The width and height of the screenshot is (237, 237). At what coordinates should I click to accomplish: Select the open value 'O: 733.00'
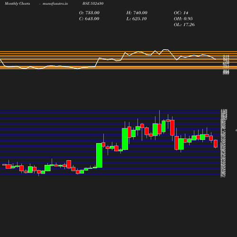coord(89,13)
